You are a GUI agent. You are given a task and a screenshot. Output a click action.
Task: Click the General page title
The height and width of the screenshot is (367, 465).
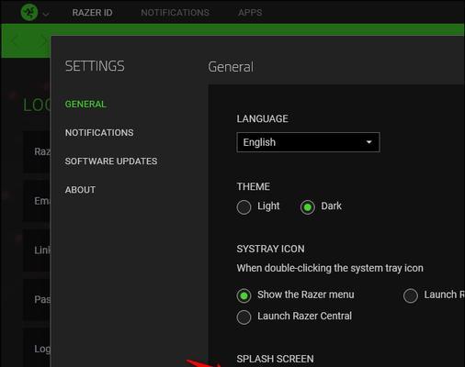(231, 67)
